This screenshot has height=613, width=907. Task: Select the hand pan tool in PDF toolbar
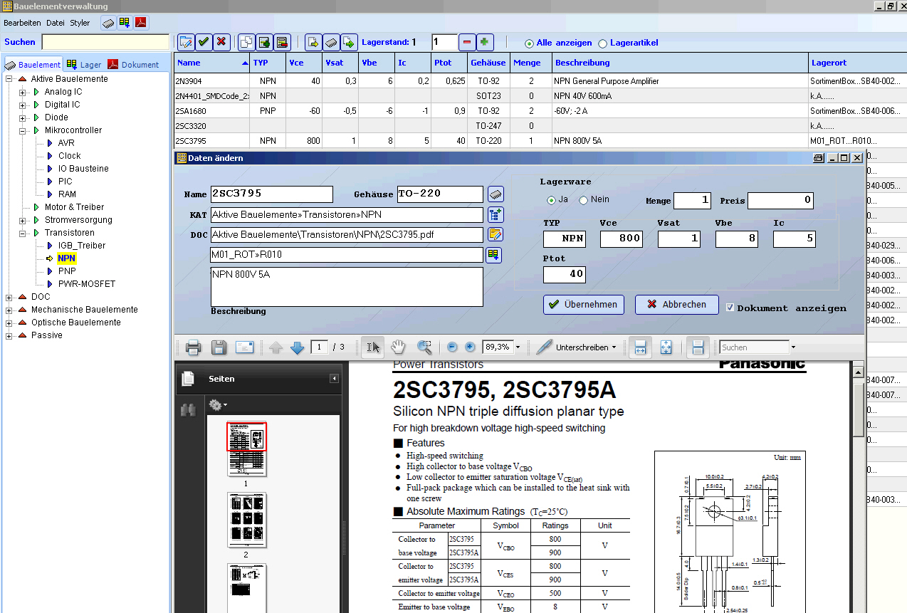398,347
